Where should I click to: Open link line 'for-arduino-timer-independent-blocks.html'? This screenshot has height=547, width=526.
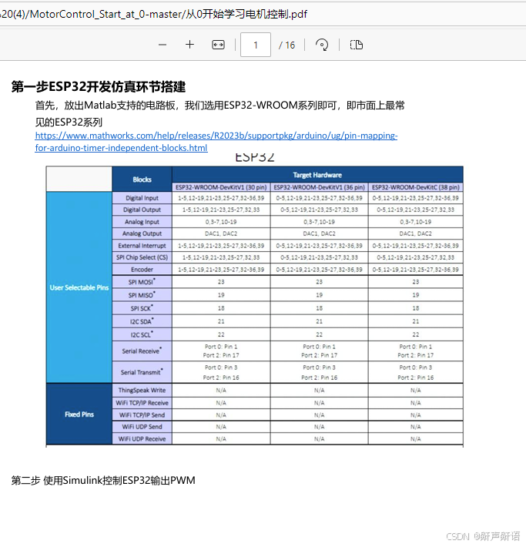point(121,148)
